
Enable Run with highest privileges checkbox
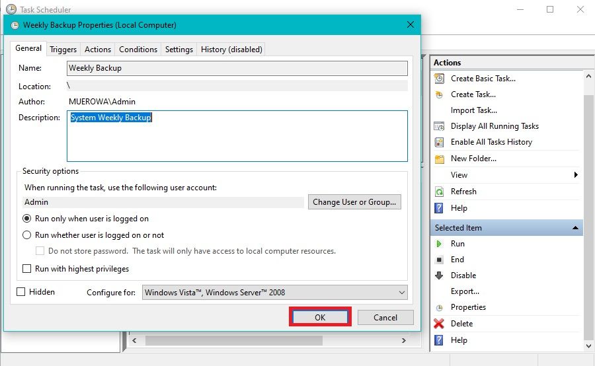(27, 269)
